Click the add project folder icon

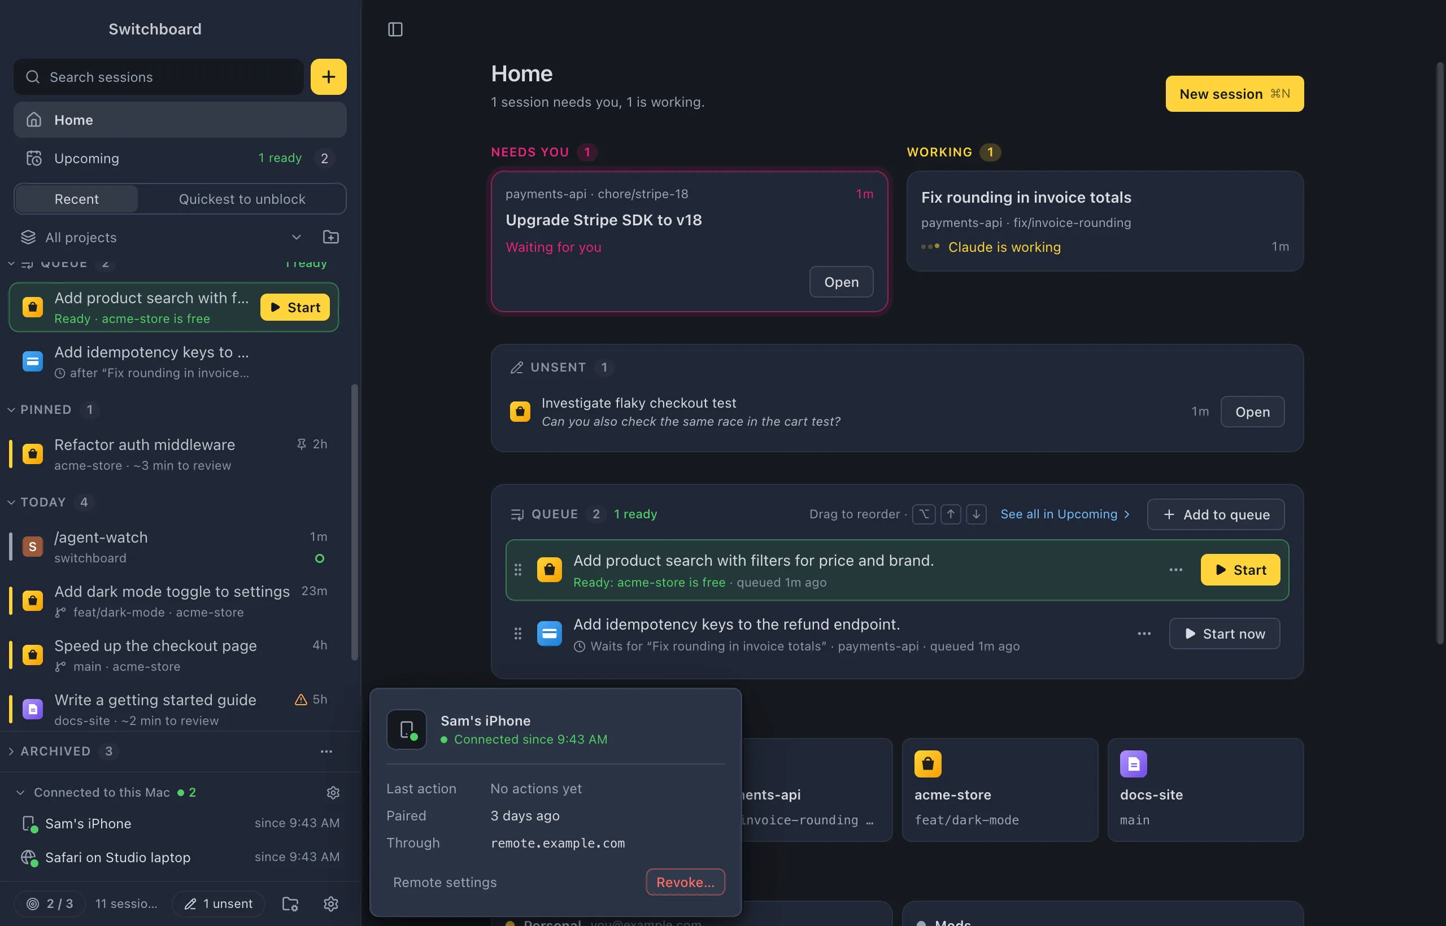click(x=331, y=237)
